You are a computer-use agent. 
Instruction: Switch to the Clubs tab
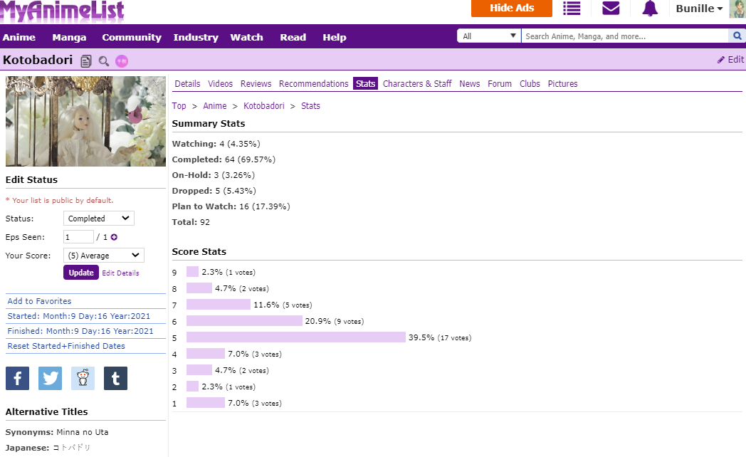[x=530, y=84]
